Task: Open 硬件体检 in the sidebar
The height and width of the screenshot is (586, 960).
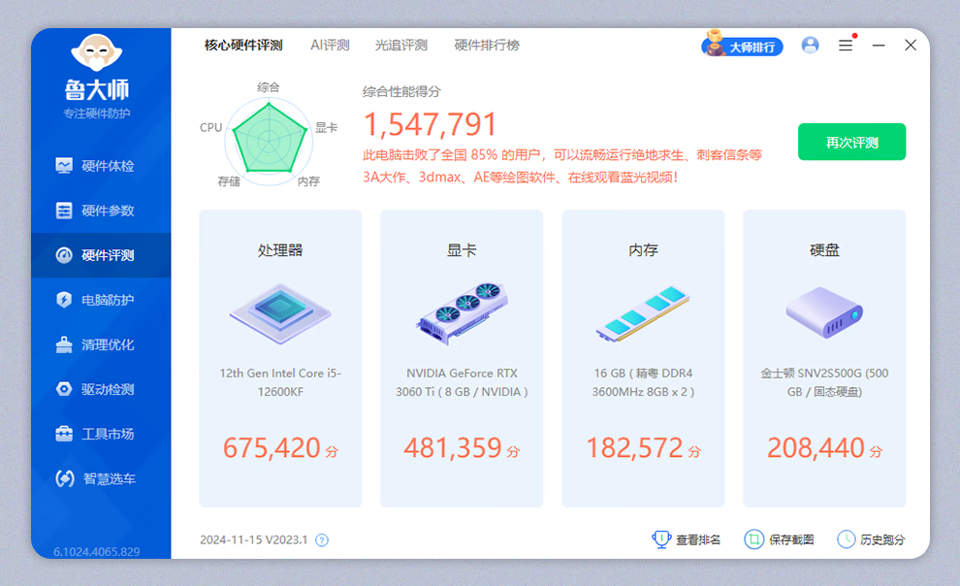Action: [101, 166]
